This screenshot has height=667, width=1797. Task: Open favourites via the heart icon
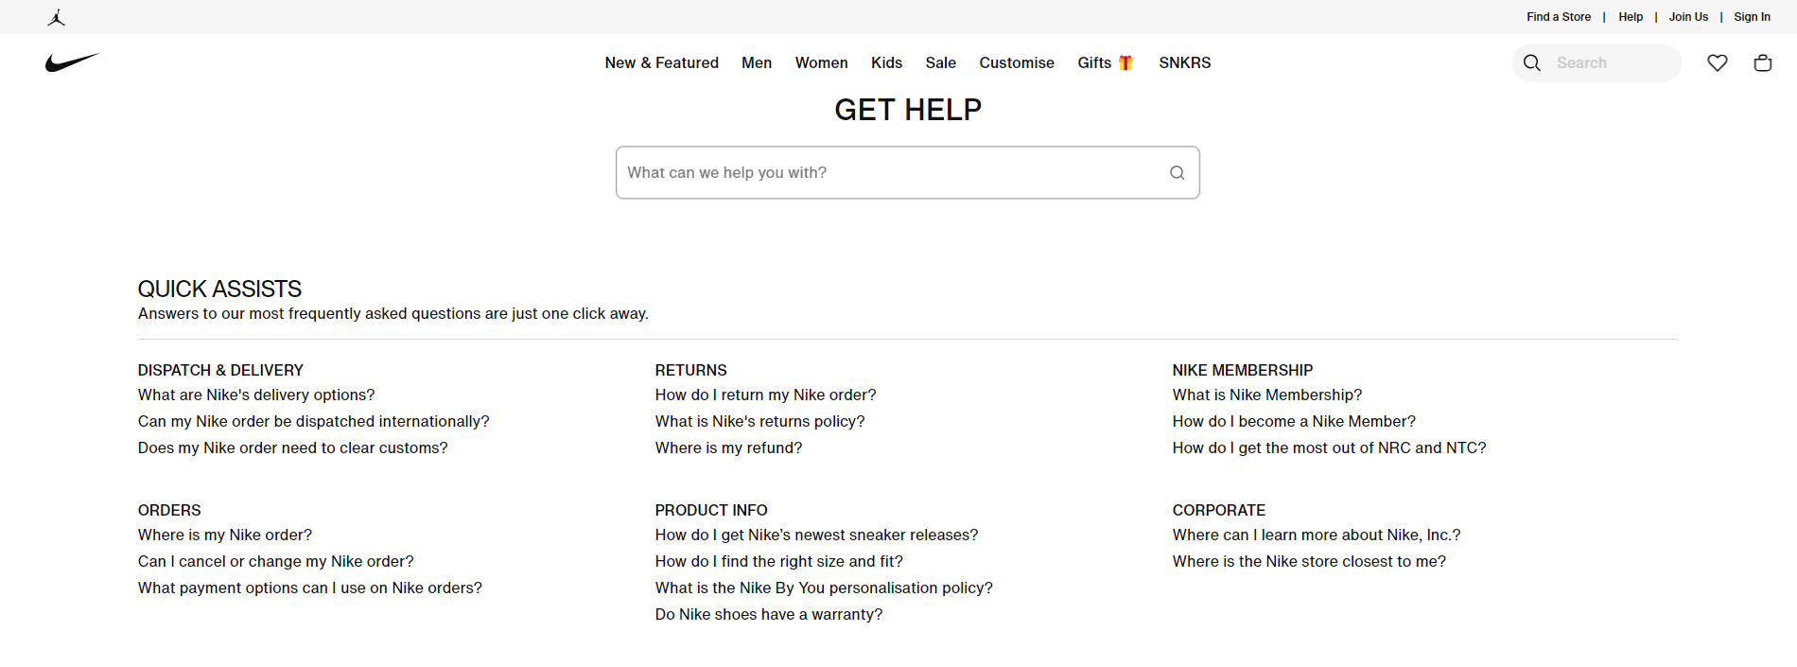pos(1718,62)
